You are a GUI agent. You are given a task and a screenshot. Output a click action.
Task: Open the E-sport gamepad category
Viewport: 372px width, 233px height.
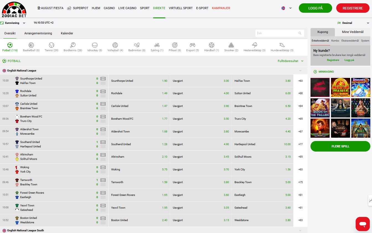(x=192, y=45)
